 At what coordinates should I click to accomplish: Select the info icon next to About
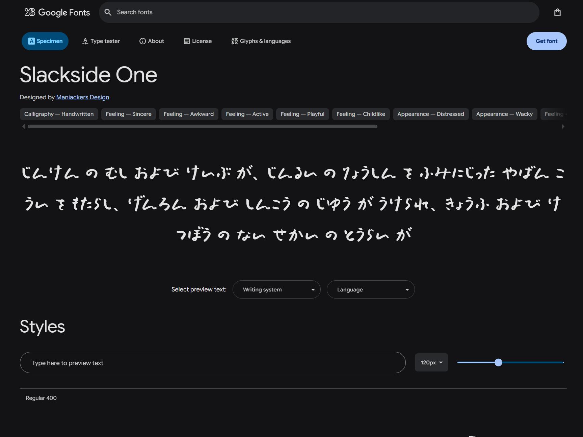142,41
